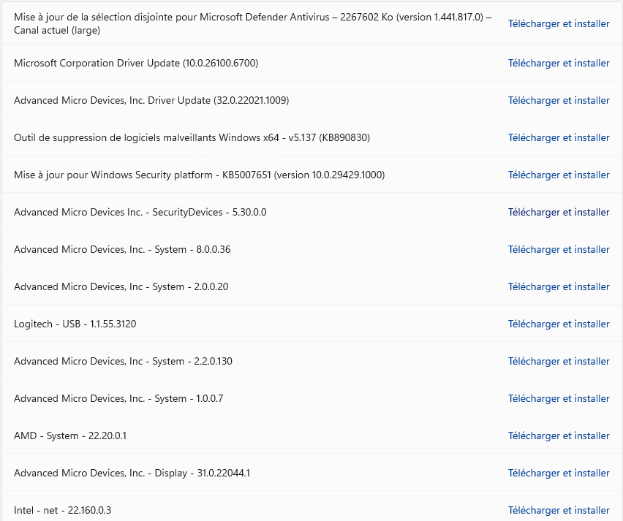Download the malware removal tool KB890830
The width and height of the screenshot is (623, 521).
(559, 137)
